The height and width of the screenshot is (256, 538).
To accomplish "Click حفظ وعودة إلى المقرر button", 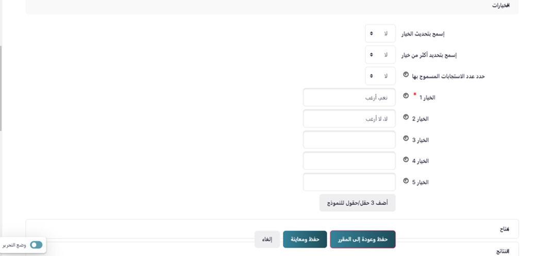I will (x=362, y=240).
